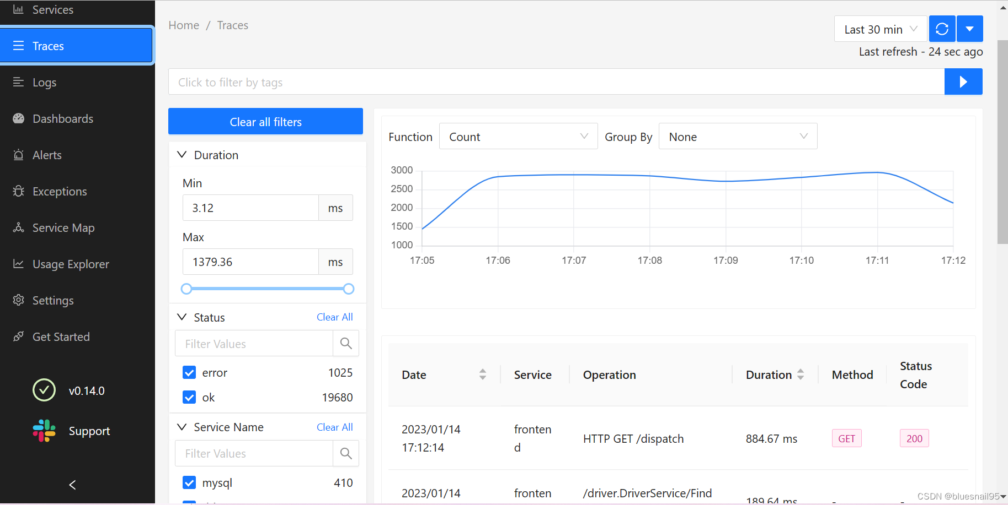Click the Slack Support logo icon
This screenshot has width=1008, height=505.
[x=44, y=431]
